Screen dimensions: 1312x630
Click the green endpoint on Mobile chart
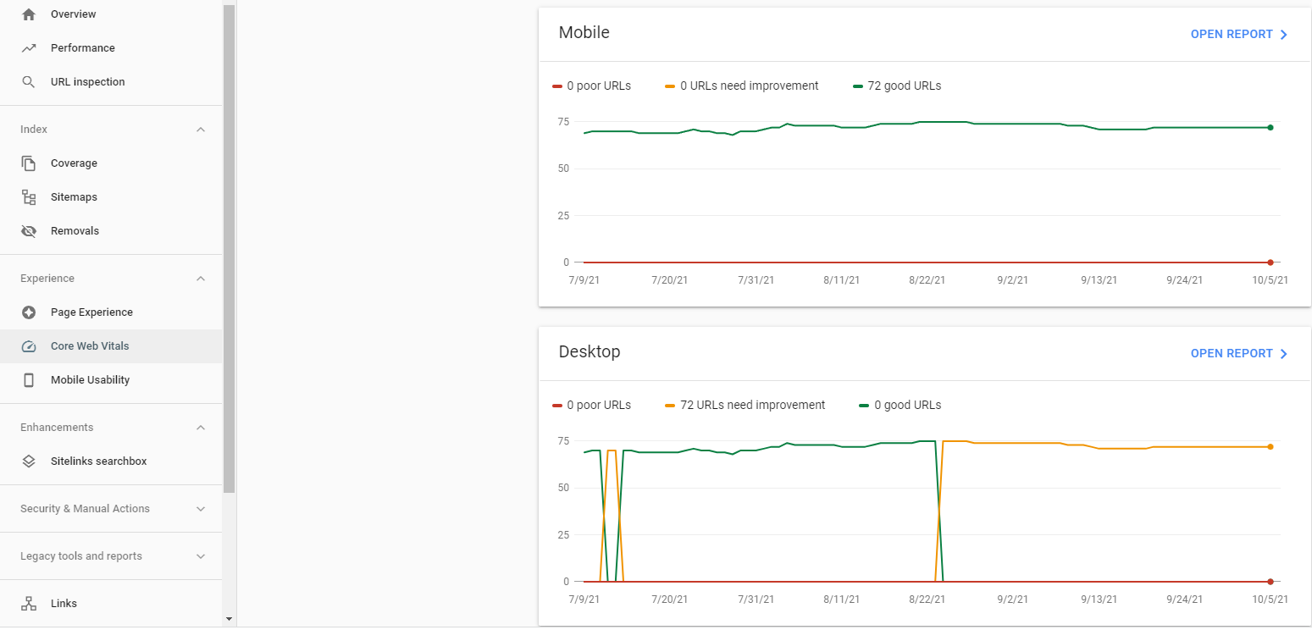coord(1270,128)
